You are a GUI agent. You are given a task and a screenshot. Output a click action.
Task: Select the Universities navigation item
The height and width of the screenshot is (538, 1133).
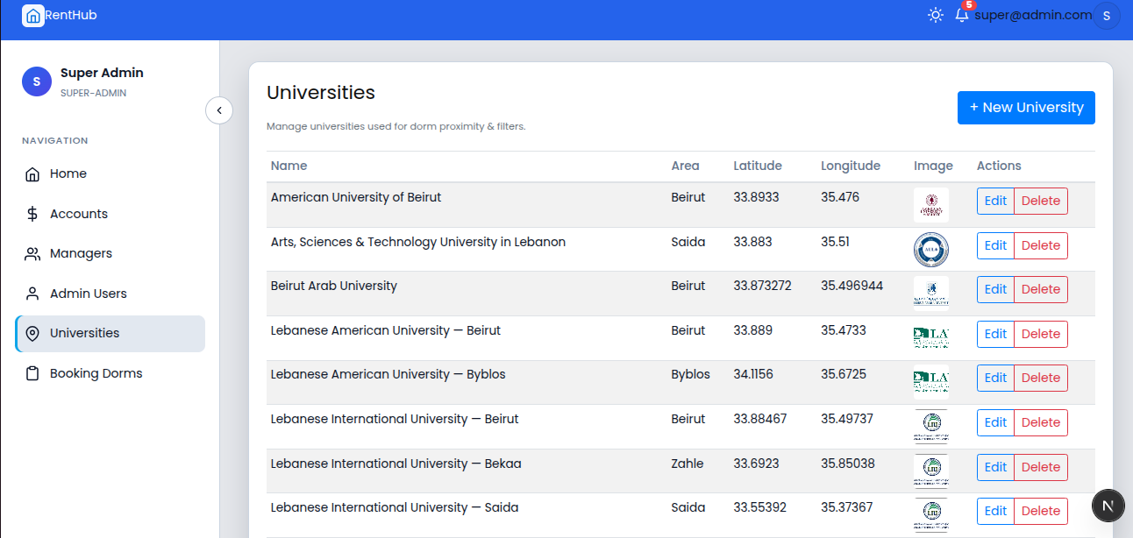(110, 334)
